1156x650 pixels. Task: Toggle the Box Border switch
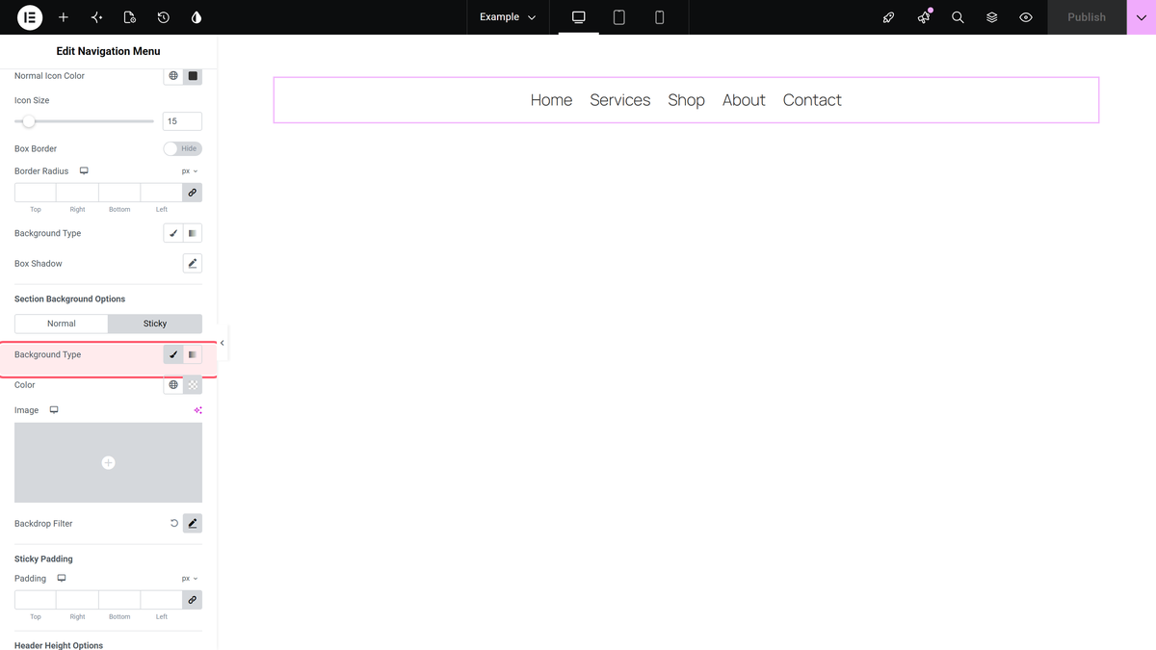point(183,148)
